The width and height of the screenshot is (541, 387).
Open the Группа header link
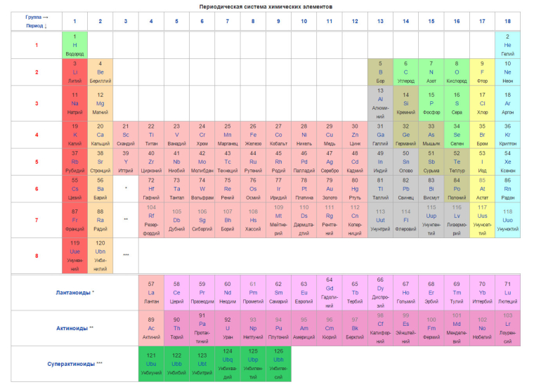point(34,17)
